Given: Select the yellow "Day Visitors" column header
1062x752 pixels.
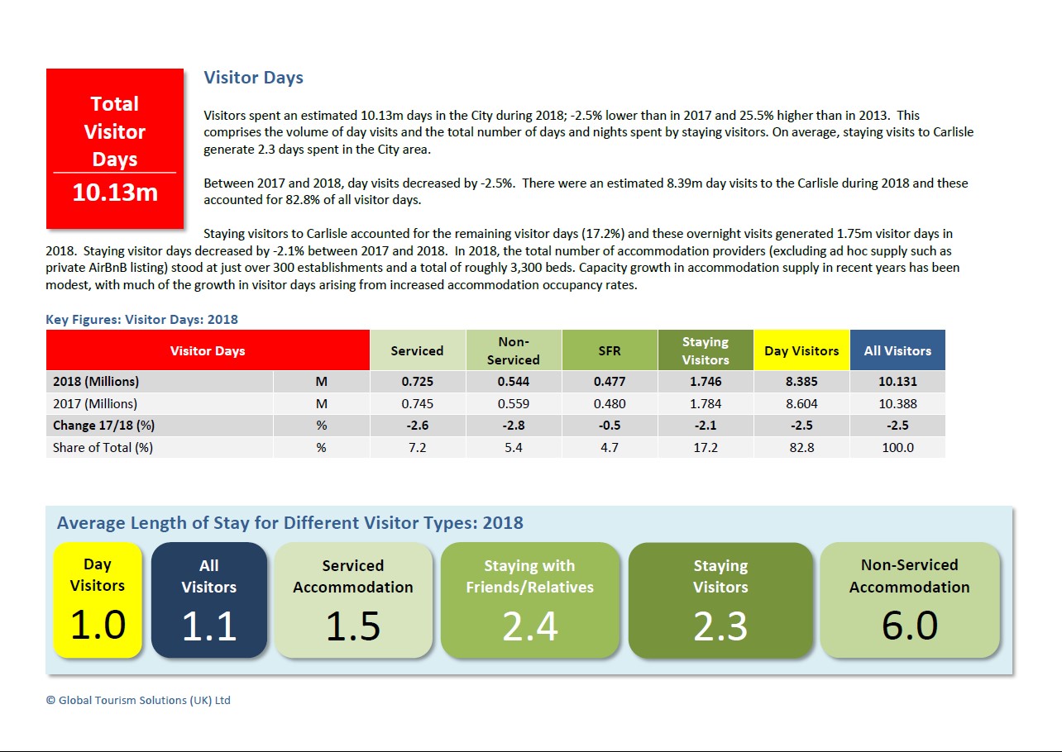Looking at the screenshot, I should pos(801,350).
